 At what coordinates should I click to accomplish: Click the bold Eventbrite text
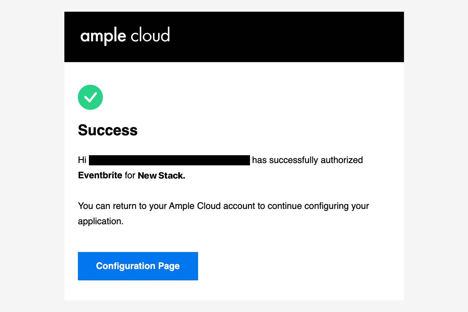100,175
